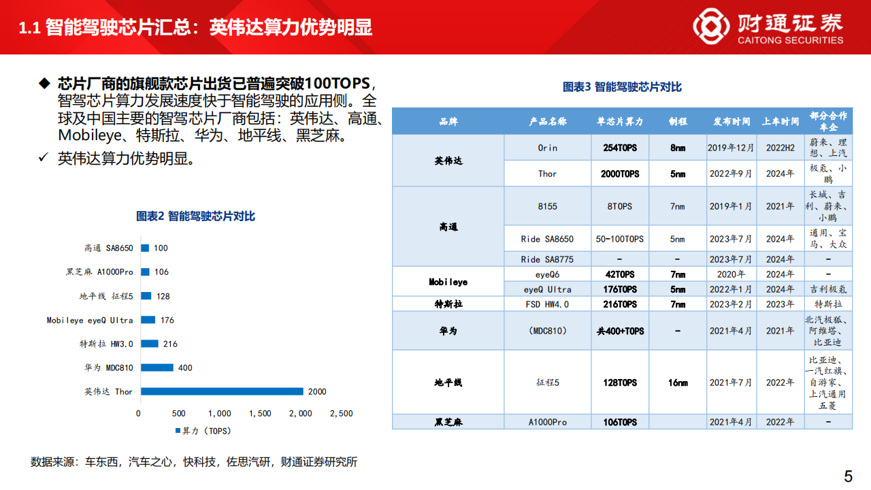Click table header 单芯片算力
This screenshot has height=490, width=871.
pos(620,121)
